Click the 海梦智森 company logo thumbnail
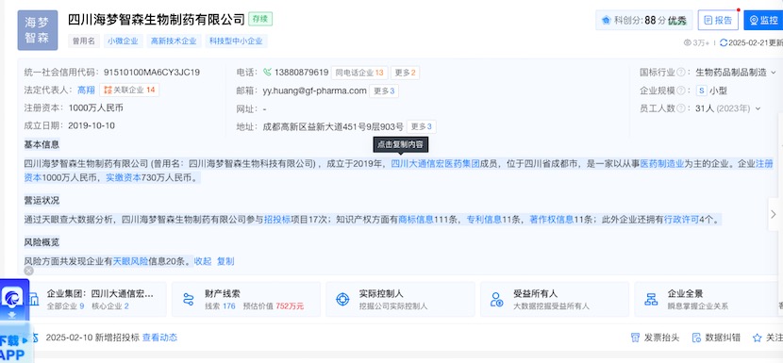783x363 pixels. [38, 30]
